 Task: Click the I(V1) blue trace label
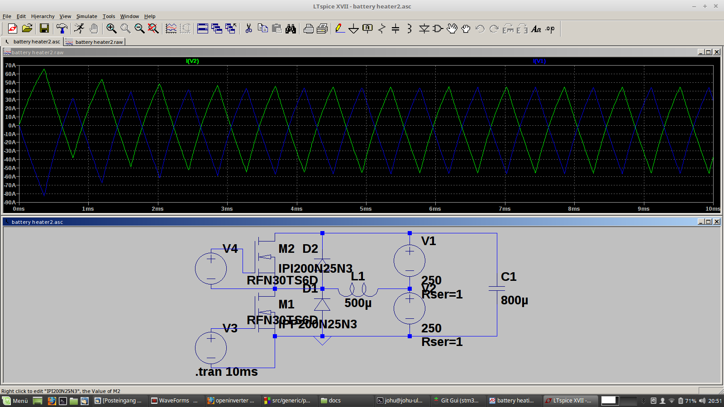[x=539, y=61]
